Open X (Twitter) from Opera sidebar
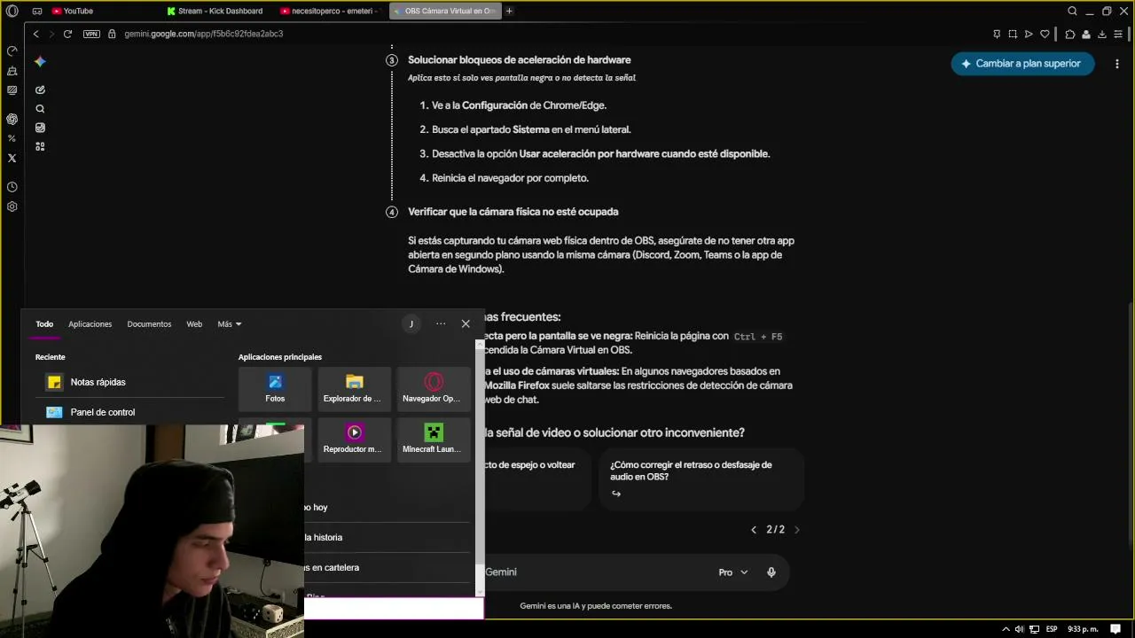The width and height of the screenshot is (1135, 638). pyautogui.click(x=12, y=158)
